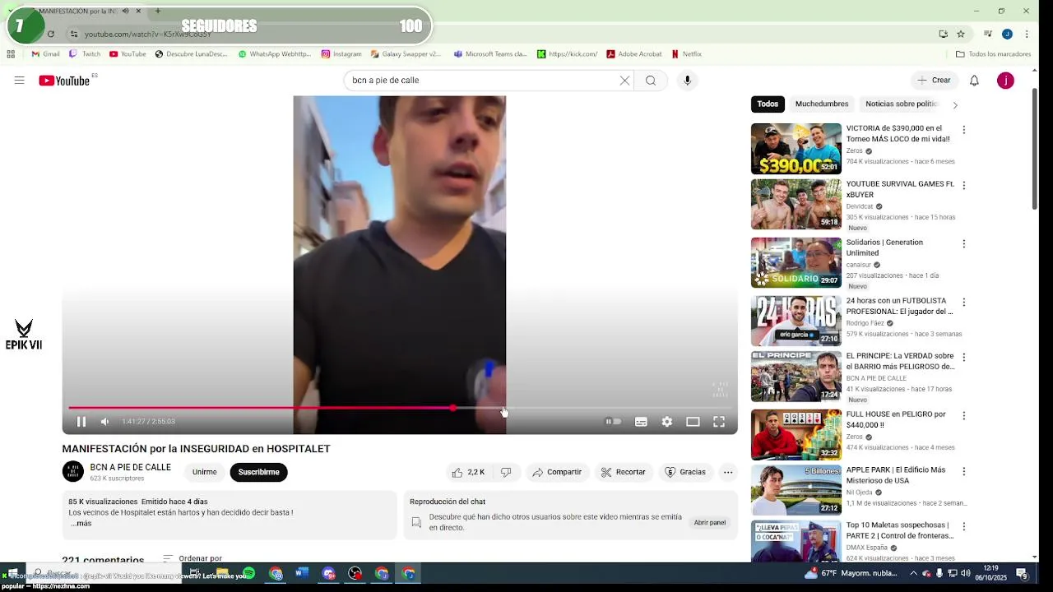
Task: Open the Twitch bookmark
Action: pyautogui.click(x=86, y=54)
